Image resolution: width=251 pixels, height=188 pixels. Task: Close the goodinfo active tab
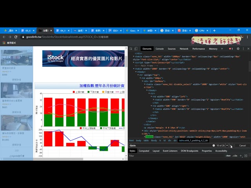pyautogui.click(x=51, y=31)
